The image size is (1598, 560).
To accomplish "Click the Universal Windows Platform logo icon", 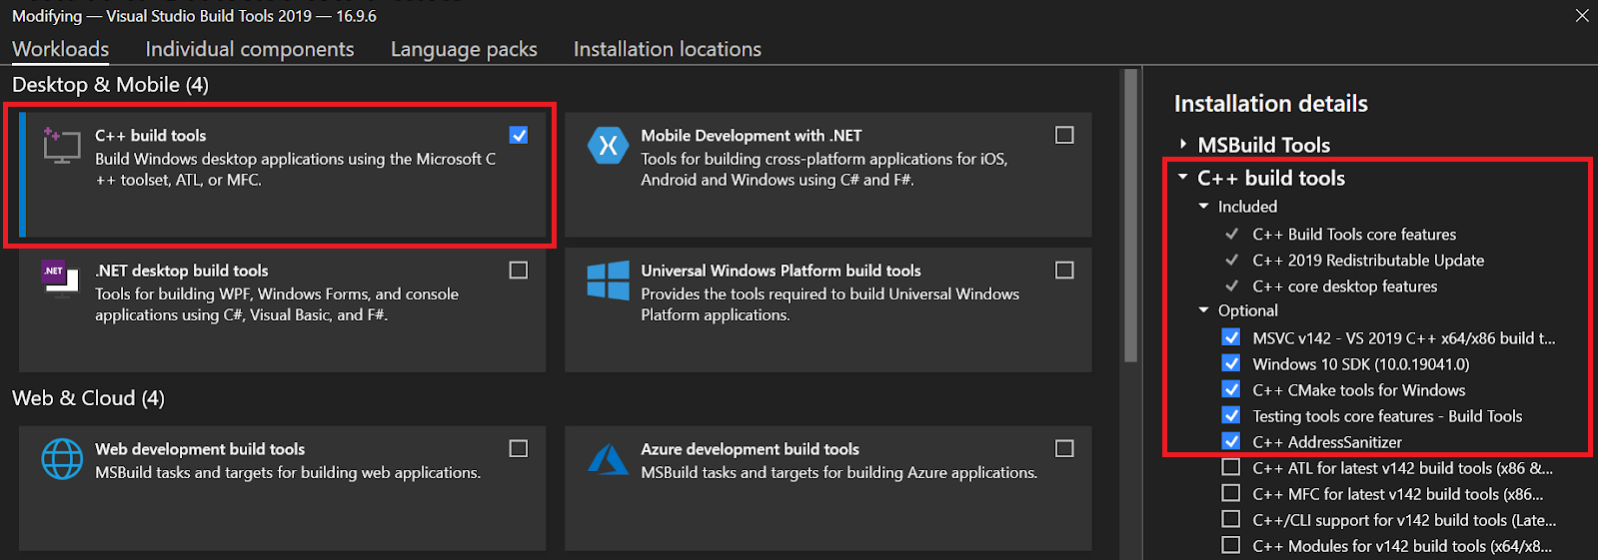I will (608, 280).
